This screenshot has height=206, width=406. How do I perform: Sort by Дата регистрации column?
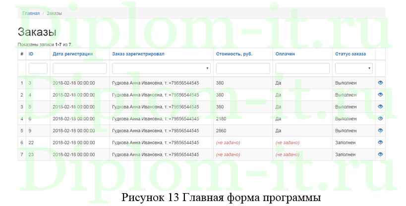coord(73,54)
